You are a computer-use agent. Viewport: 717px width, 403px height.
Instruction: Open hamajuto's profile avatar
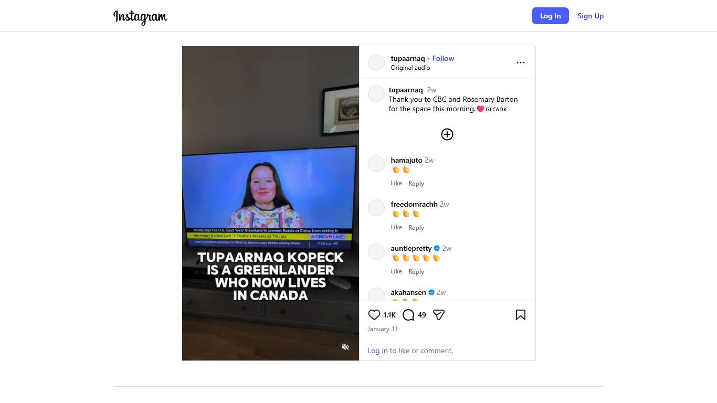point(376,164)
